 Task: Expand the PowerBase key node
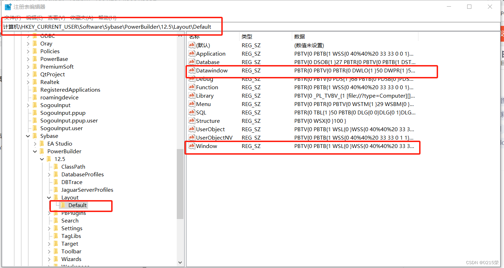(x=28, y=59)
